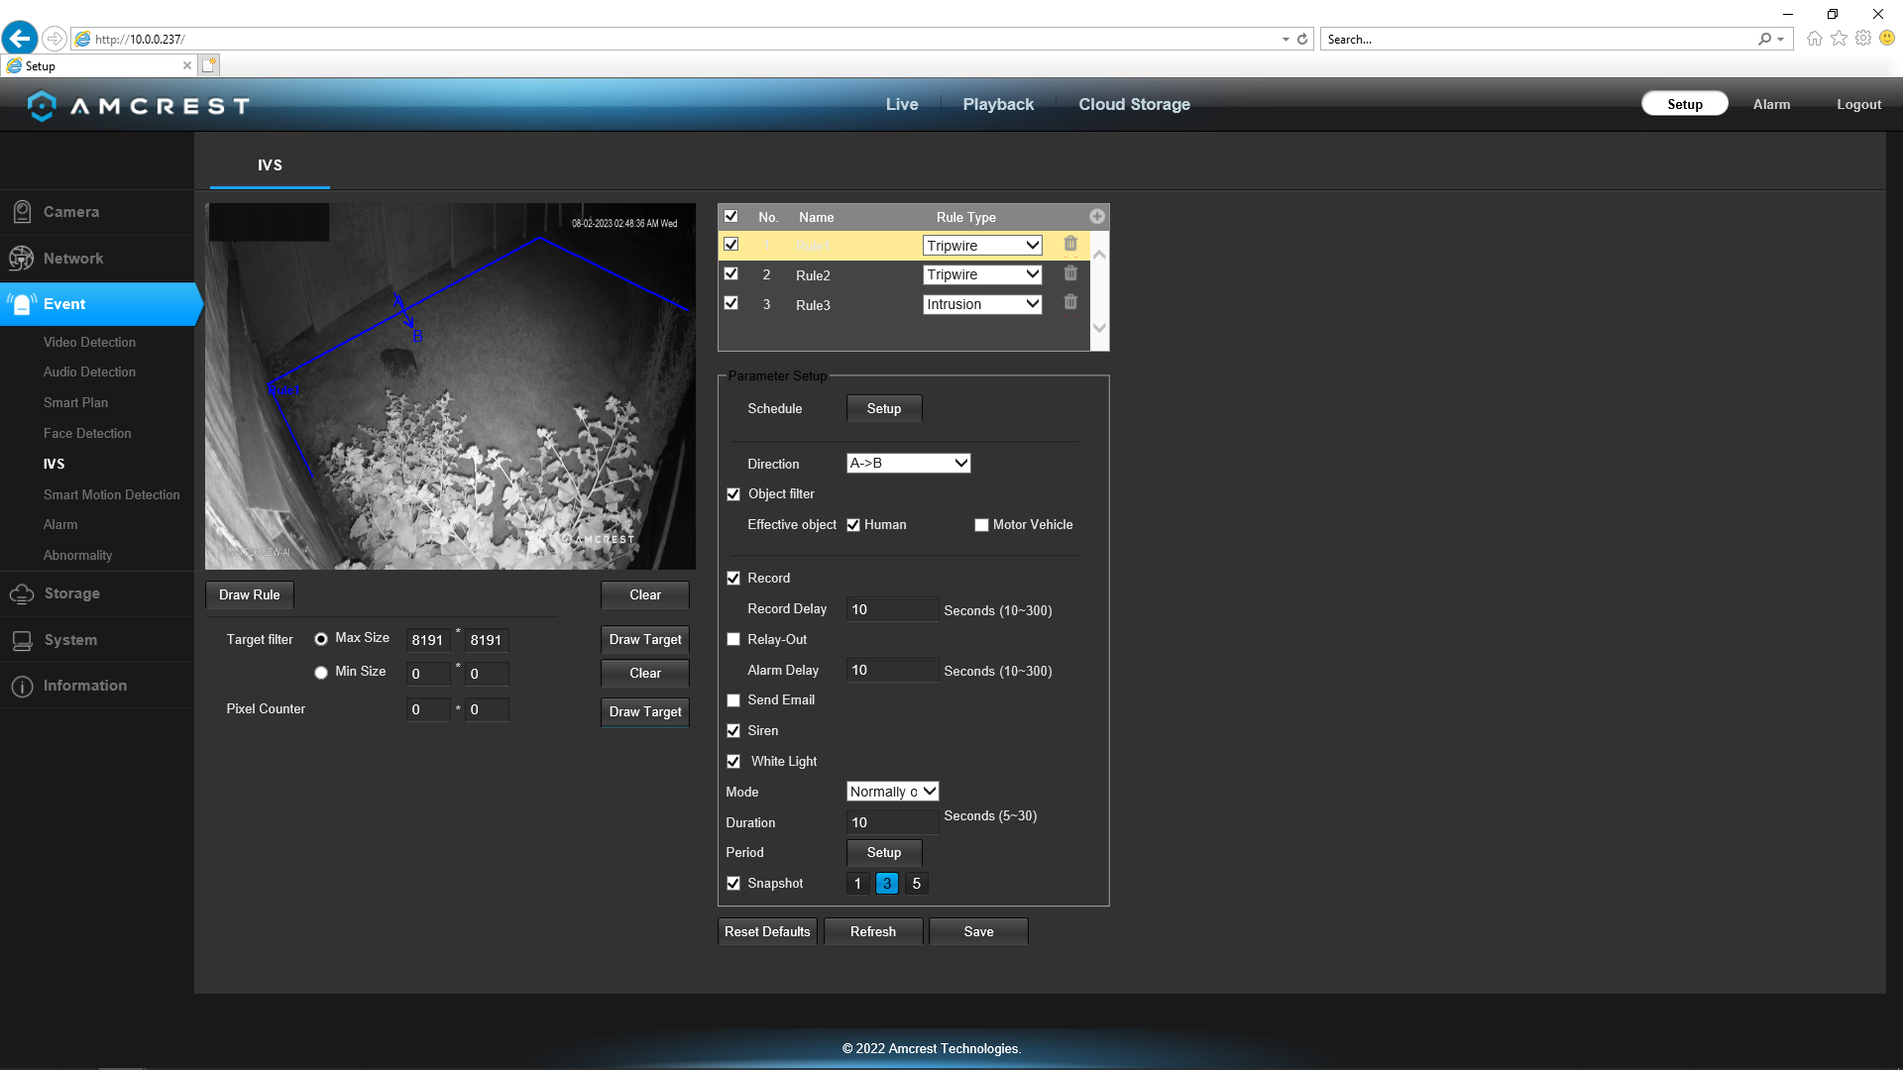Open Cloud Storage tab
This screenshot has width=1903, height=1070.
(x=1135, y=104)
